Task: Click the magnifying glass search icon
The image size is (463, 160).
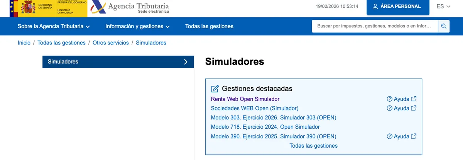Action: pos(444,26)
